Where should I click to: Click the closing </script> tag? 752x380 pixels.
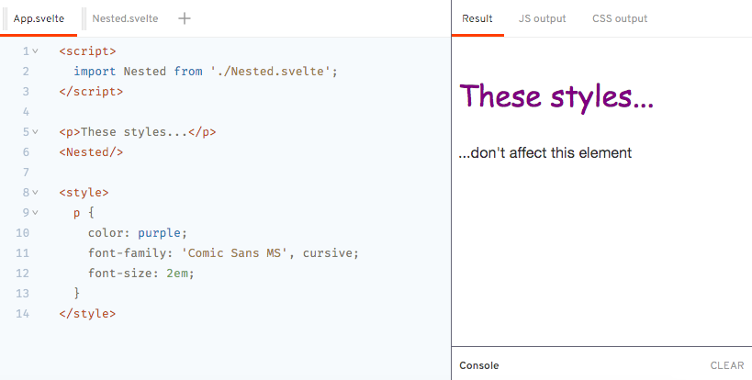click(x=91, y=92)
